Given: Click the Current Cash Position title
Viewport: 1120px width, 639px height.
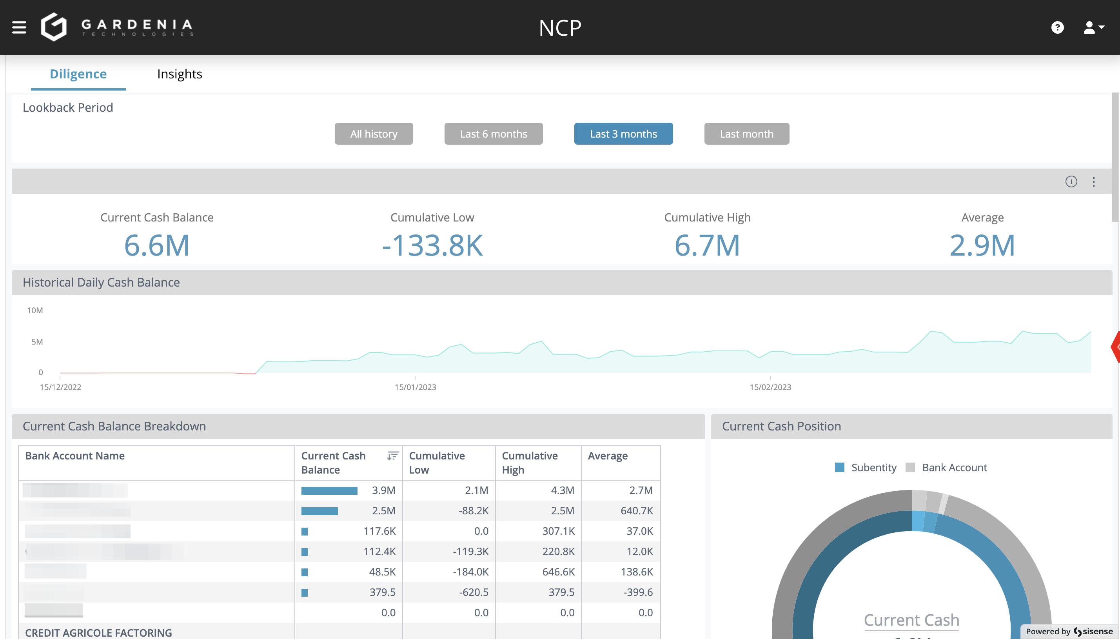Looking at the screenshot, I should pyautogui.click(x=781, y=426).
